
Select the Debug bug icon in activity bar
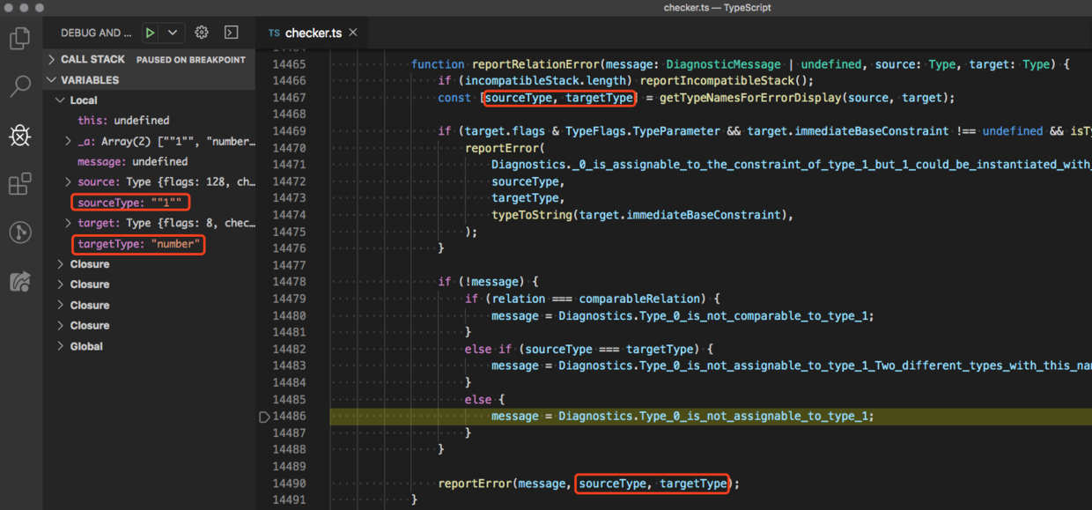(19, 135)
